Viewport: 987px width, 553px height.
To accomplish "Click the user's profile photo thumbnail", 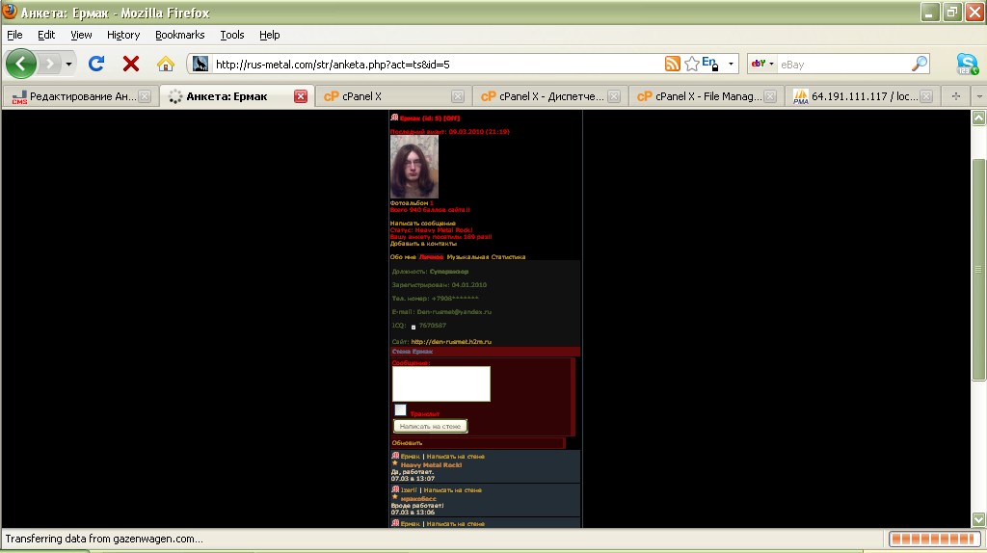I will pyautogui.click(x=413, y=167).
